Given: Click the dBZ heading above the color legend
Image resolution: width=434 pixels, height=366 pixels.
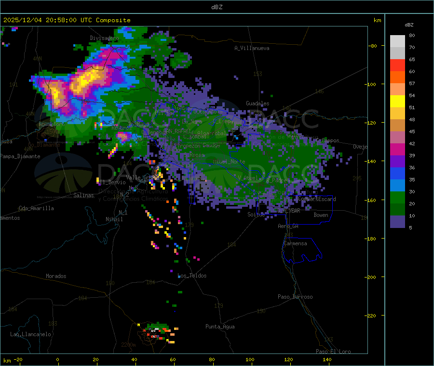Looking at the screenshot, I should click(409, 25).
